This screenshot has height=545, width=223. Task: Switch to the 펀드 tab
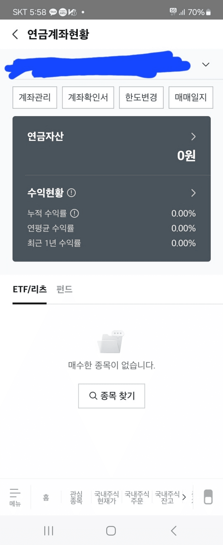[64, 289]
